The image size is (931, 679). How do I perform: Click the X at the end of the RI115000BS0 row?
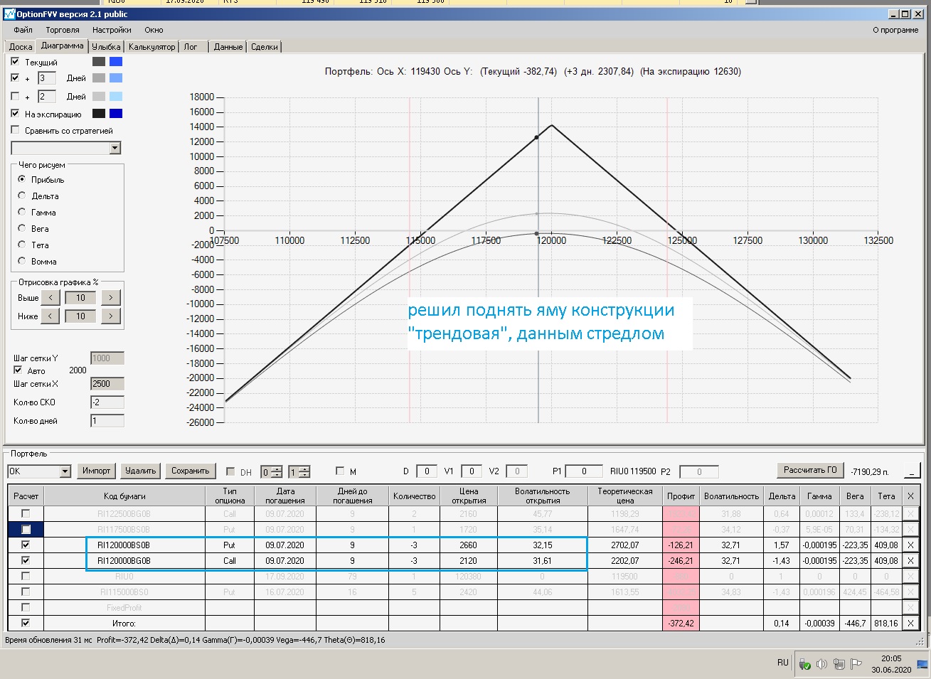910,592
